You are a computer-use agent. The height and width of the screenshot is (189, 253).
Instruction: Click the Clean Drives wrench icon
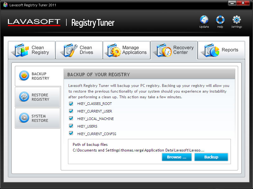(69, 50)
